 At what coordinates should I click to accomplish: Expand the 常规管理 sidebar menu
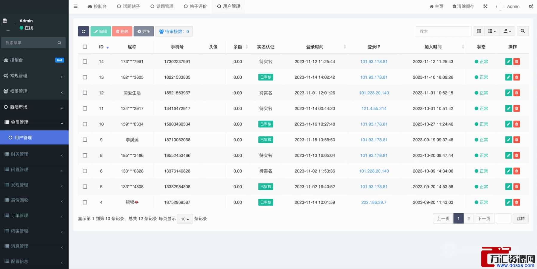34,76
